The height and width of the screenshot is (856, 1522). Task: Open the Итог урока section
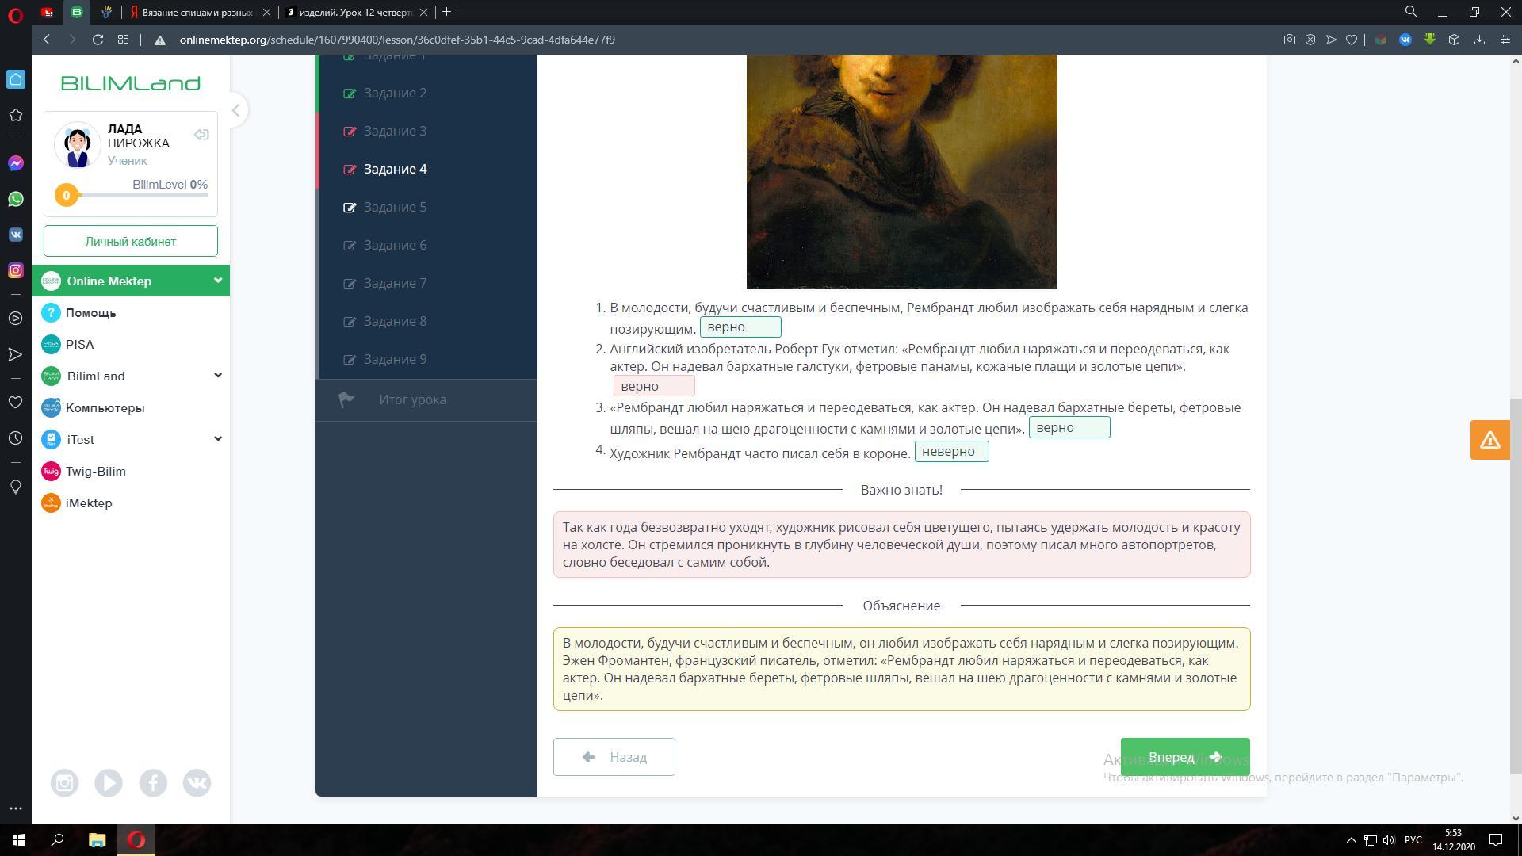(412, 400)
